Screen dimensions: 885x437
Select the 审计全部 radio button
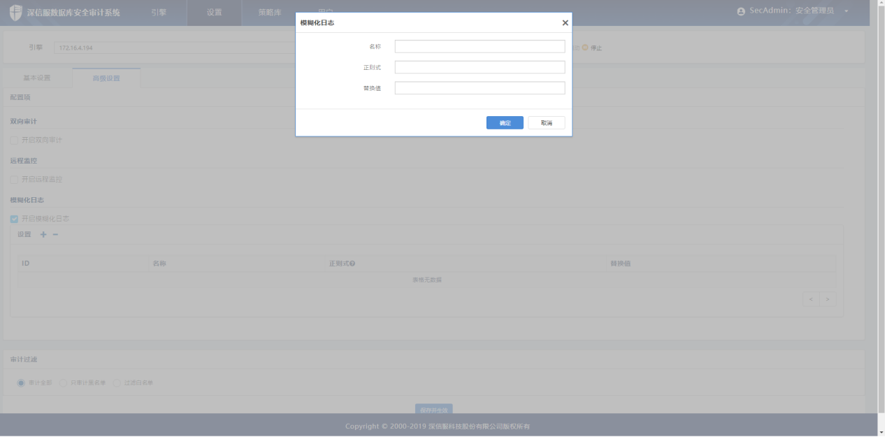pos(21,382)
